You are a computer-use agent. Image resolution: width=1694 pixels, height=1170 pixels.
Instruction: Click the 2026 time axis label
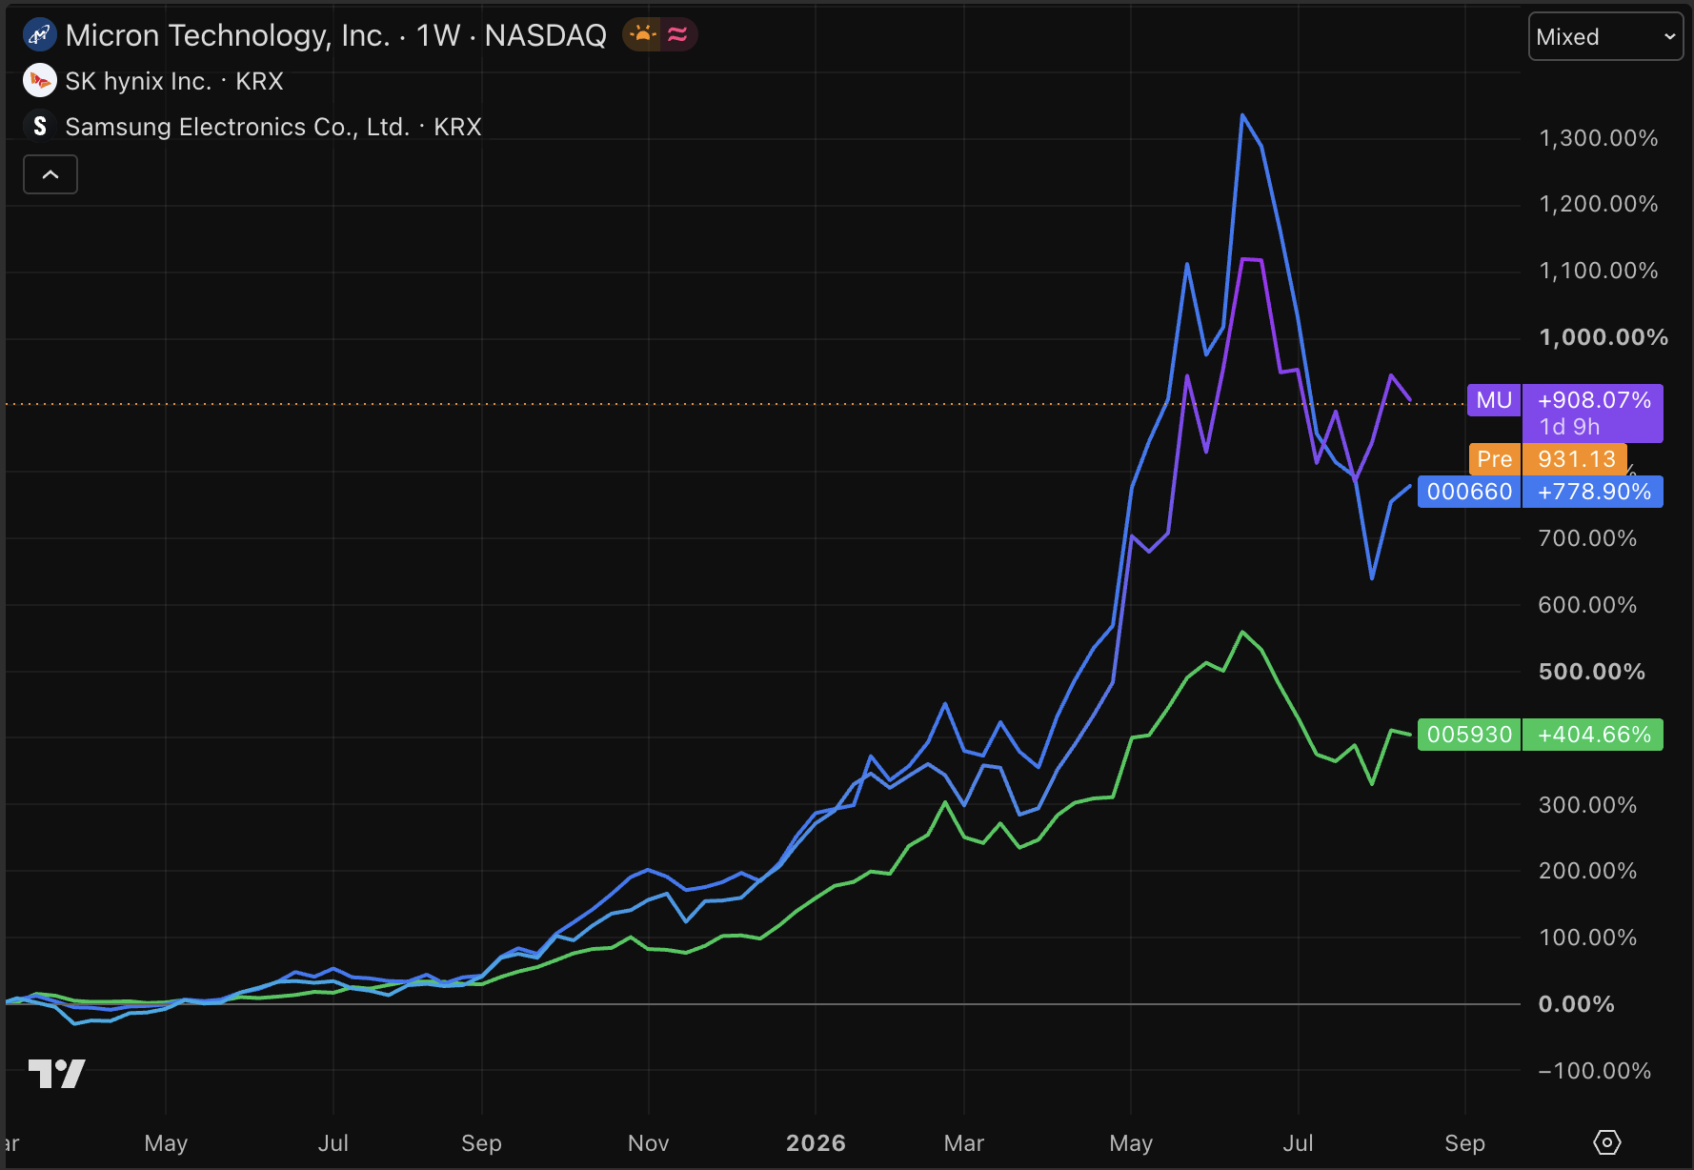(816, 1142)
